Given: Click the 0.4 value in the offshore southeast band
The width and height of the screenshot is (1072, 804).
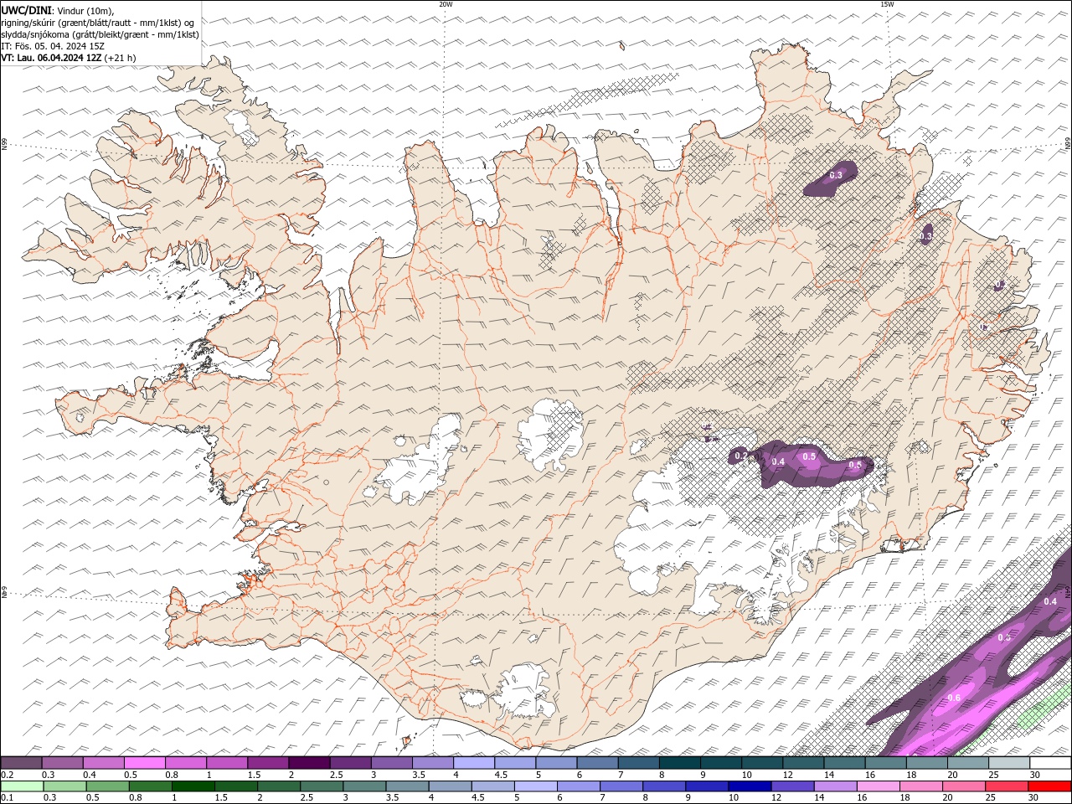Looking at the screenshot, I should pyautogui.click(x=1050, y=601).
